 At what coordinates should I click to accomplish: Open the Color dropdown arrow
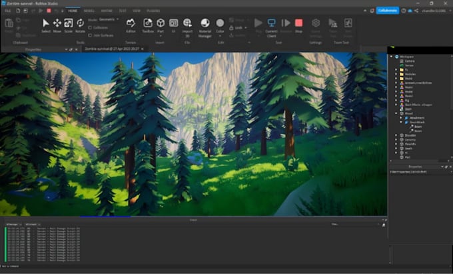tap(220, 36)
